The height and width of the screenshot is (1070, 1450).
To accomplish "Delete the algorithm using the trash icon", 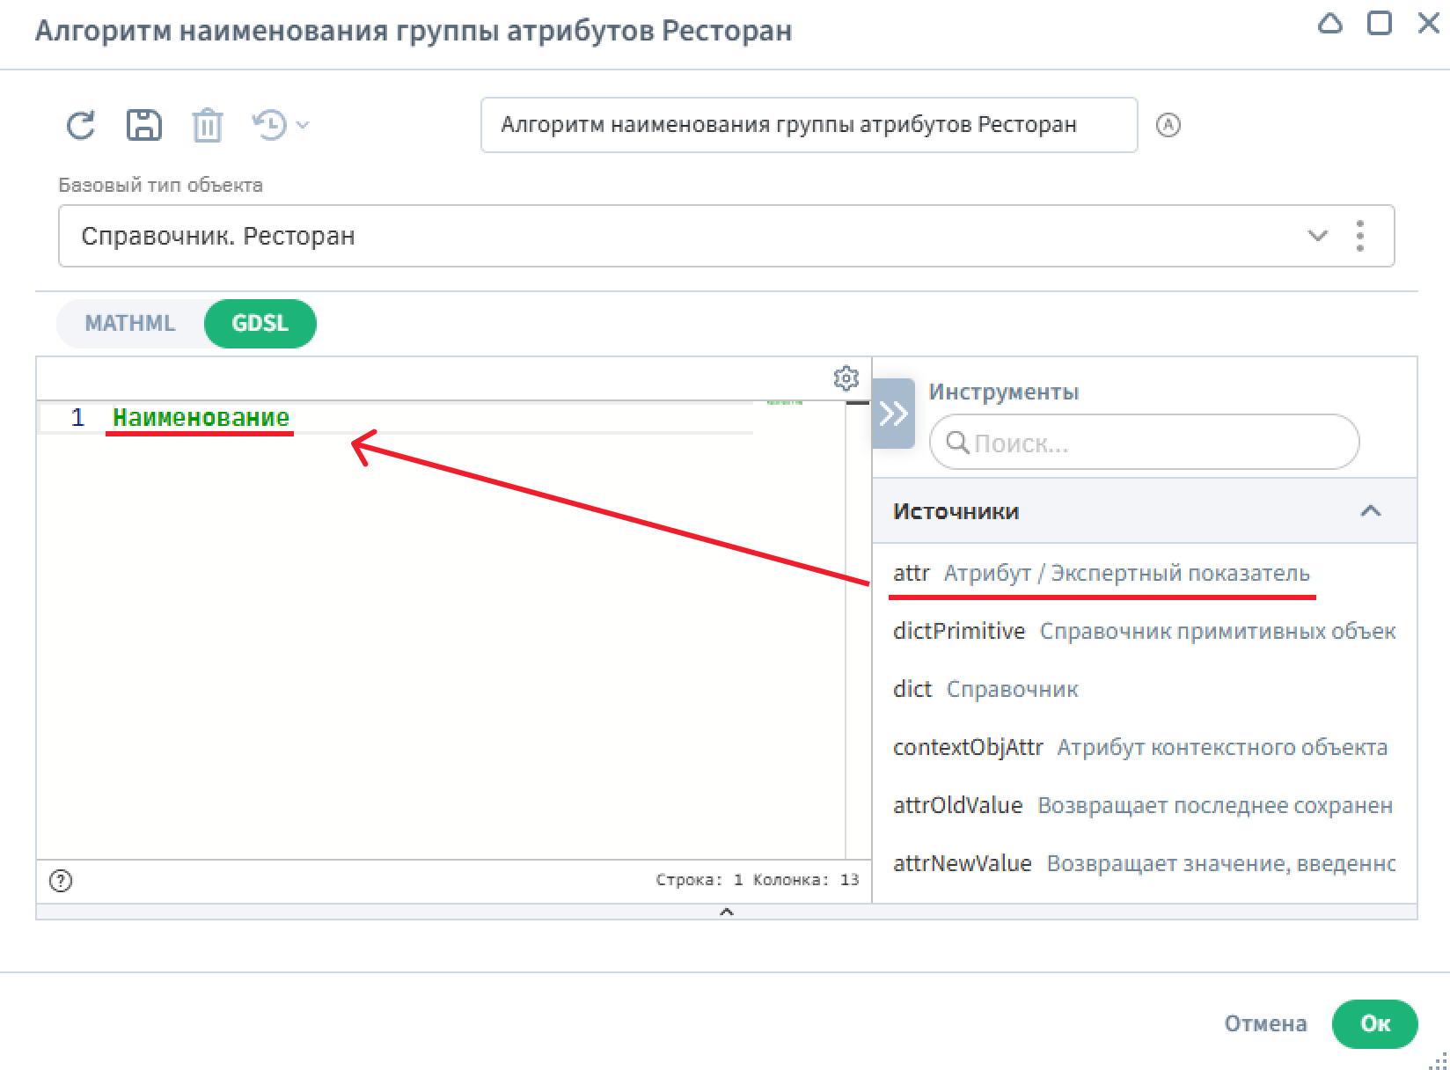I will 208,125.
